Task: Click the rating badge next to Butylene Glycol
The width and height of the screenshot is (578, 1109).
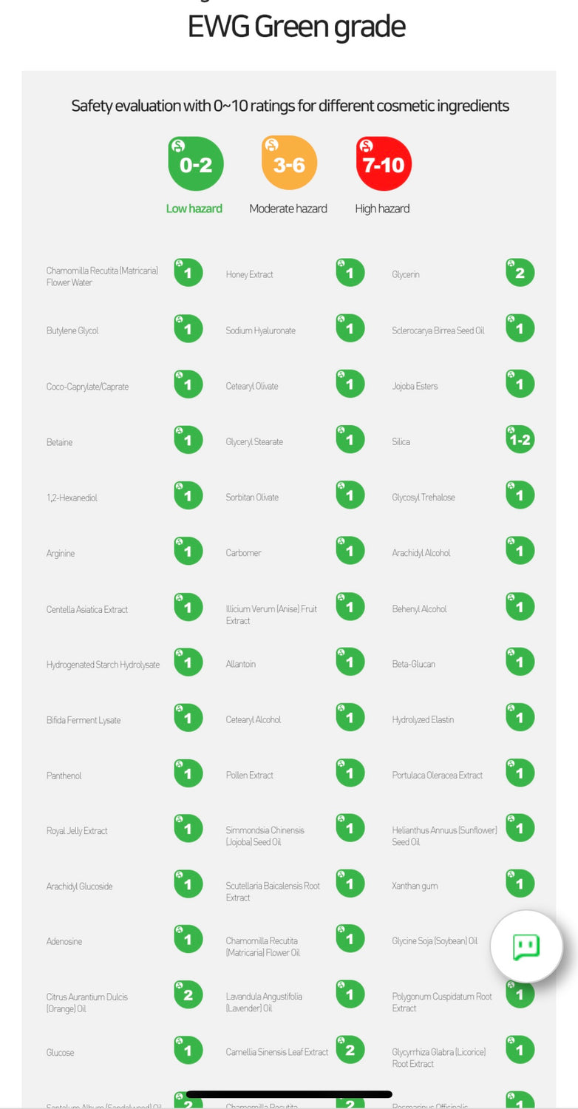Action: coord(188,329)
